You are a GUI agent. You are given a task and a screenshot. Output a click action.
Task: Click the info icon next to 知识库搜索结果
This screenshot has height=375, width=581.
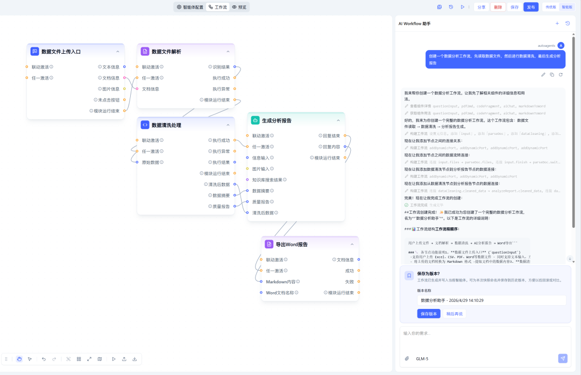pyautogui.click(x=285, y=180)
